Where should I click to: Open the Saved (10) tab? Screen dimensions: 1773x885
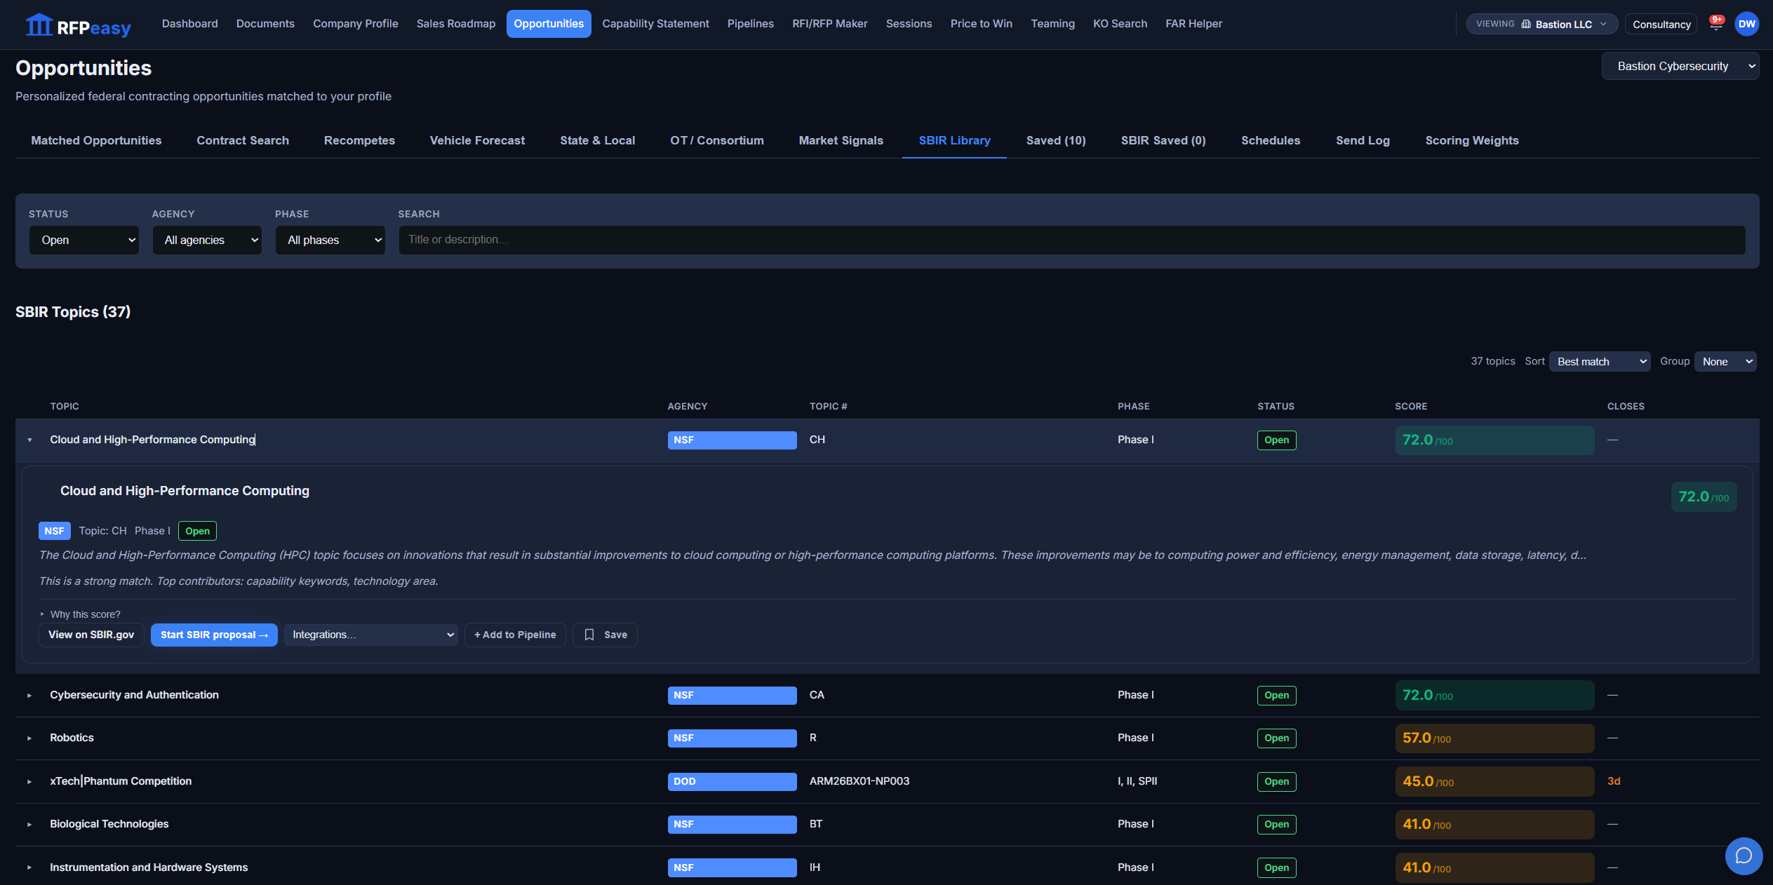point(1056,140)
